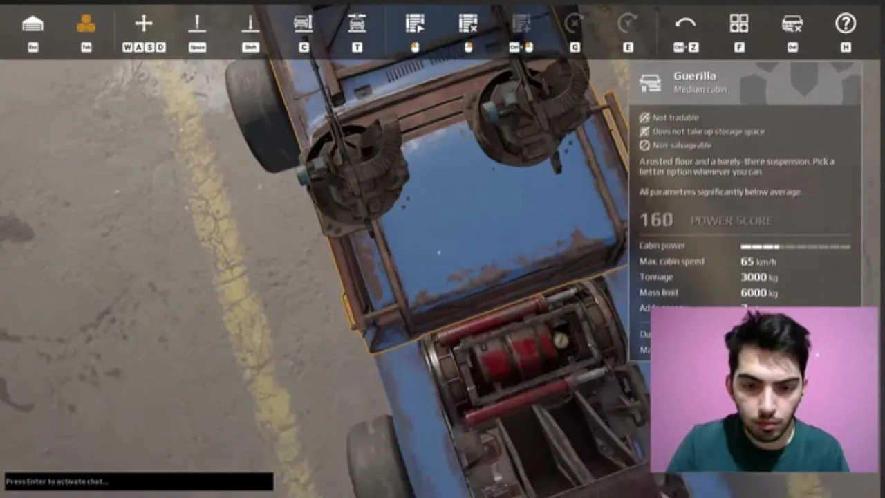Screen dimensions: 885x498
Task: Click the remove-part list icon with X
Action: (x=468, y=24)
